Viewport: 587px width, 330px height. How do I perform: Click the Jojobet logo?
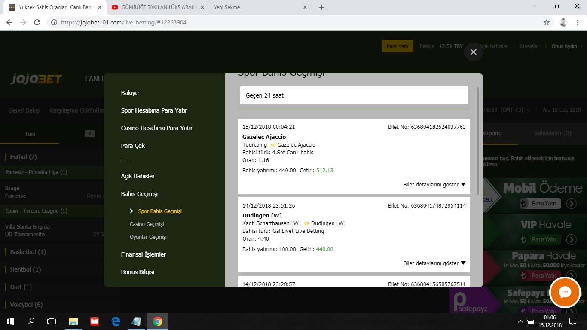37,79
